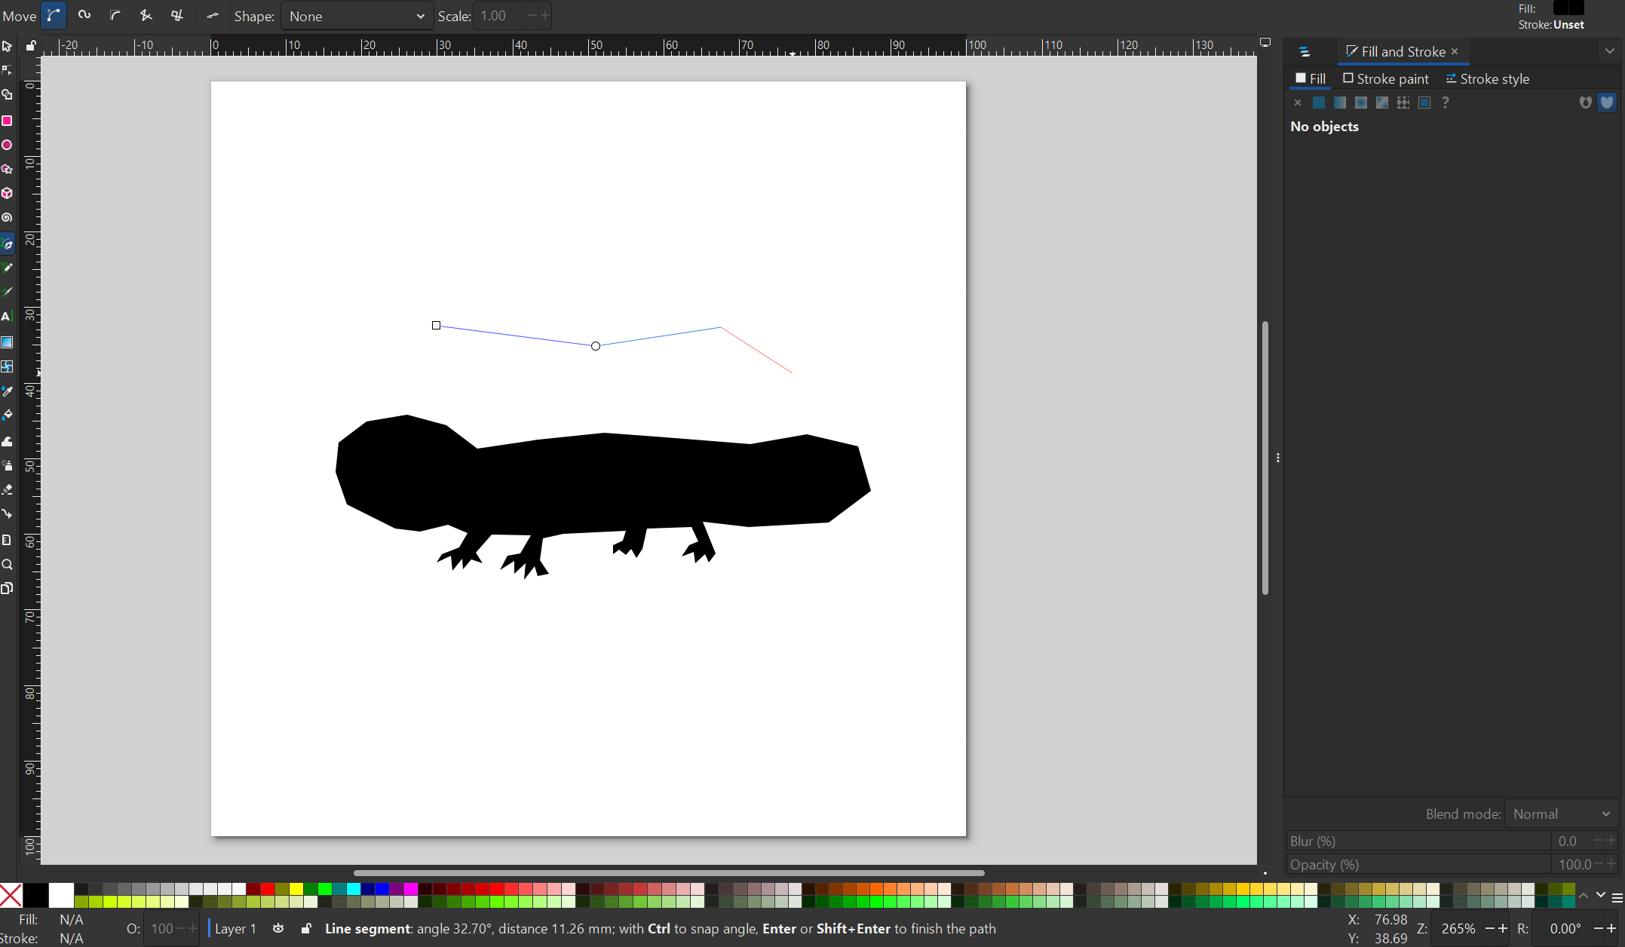The image size is (1625, 947).
Task: Enable straight line segments mode
Action: pos(146,16)
